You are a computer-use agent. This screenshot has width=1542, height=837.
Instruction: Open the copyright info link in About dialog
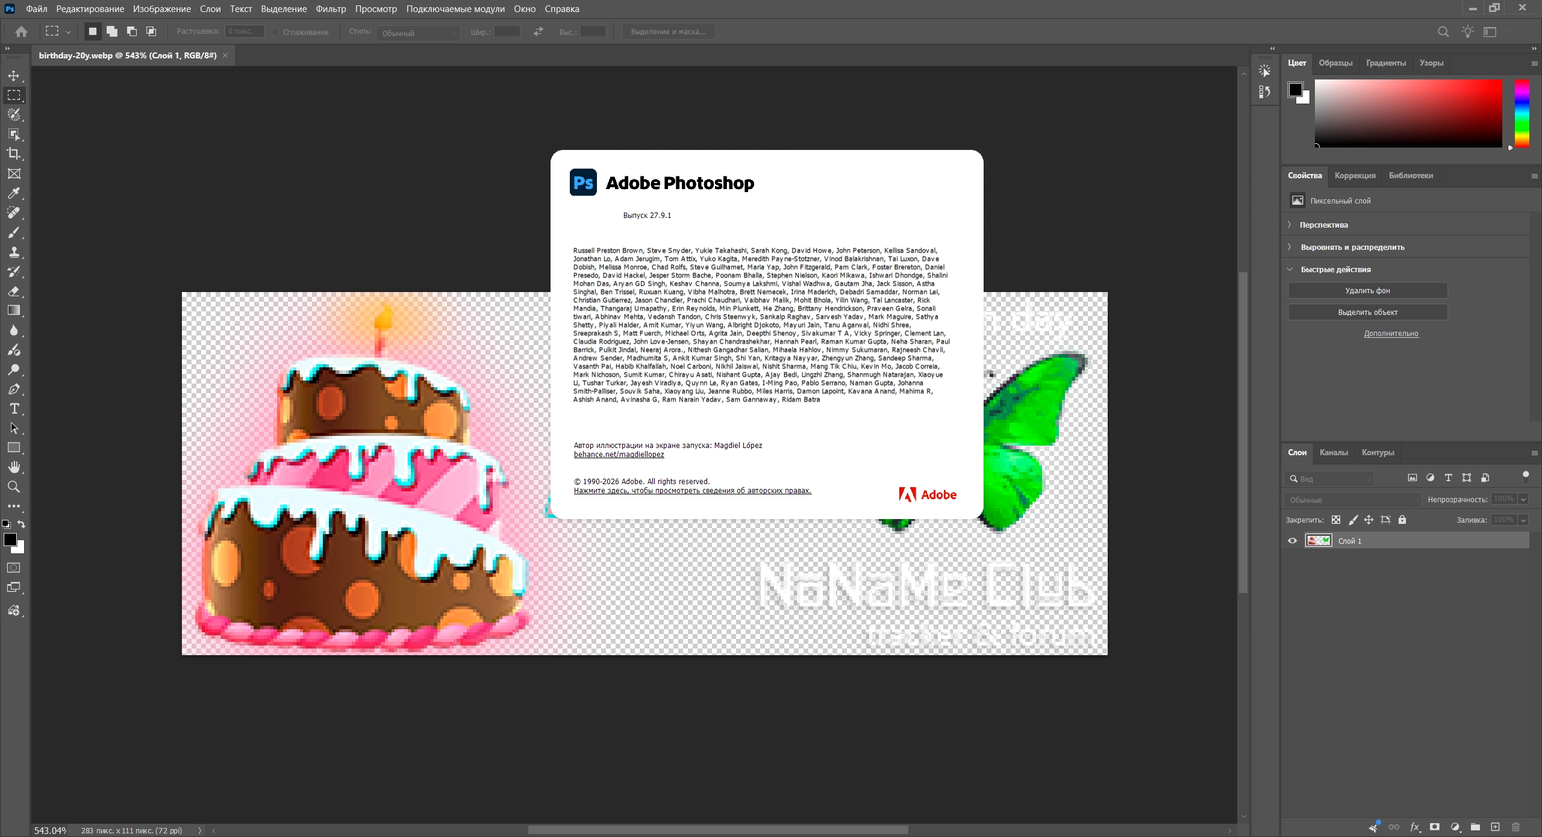tap(693, 491)
